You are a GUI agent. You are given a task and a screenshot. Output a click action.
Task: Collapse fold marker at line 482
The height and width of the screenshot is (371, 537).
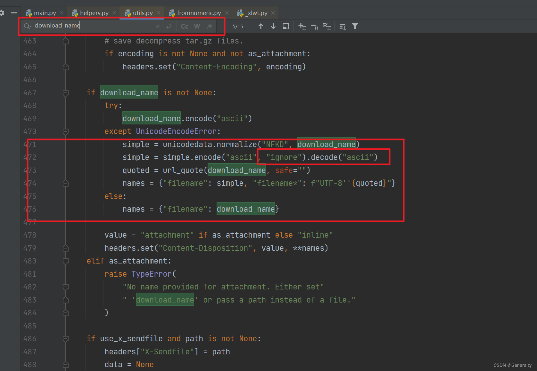coord(65,287)
